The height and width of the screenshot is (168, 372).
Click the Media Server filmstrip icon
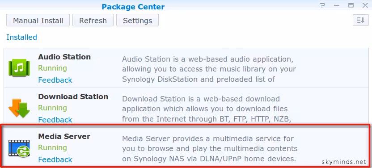(19, 148)
